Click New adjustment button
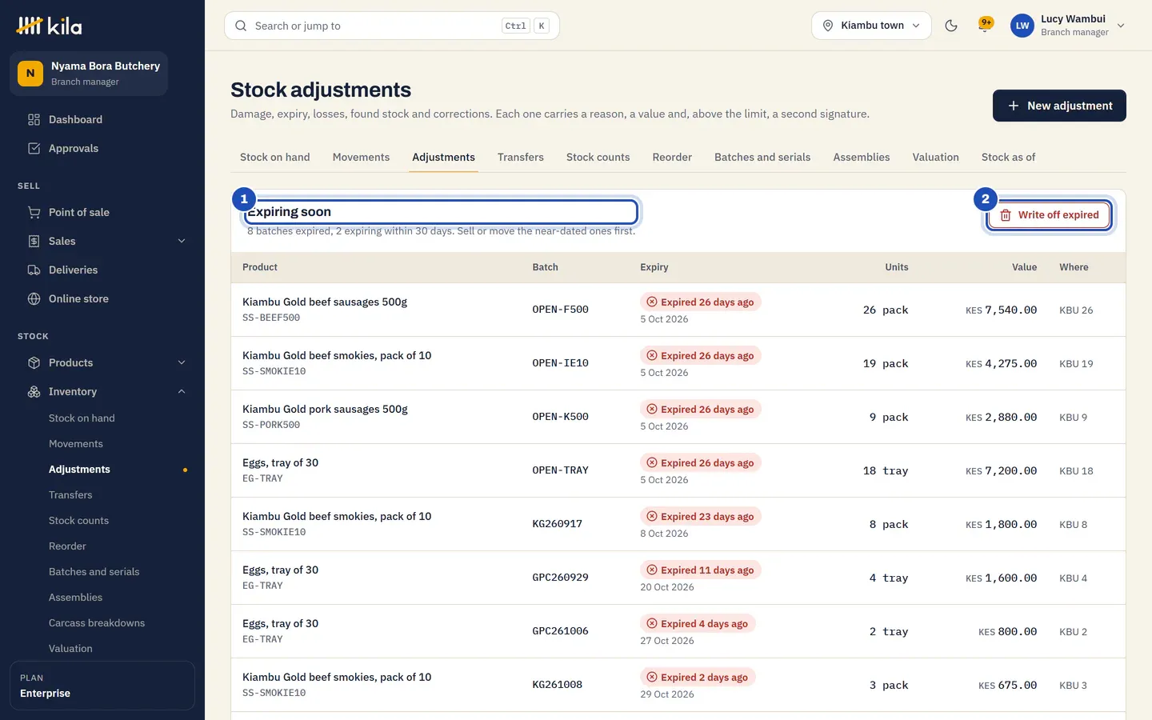The image size is (1152, 720). tap(1059, 106)
